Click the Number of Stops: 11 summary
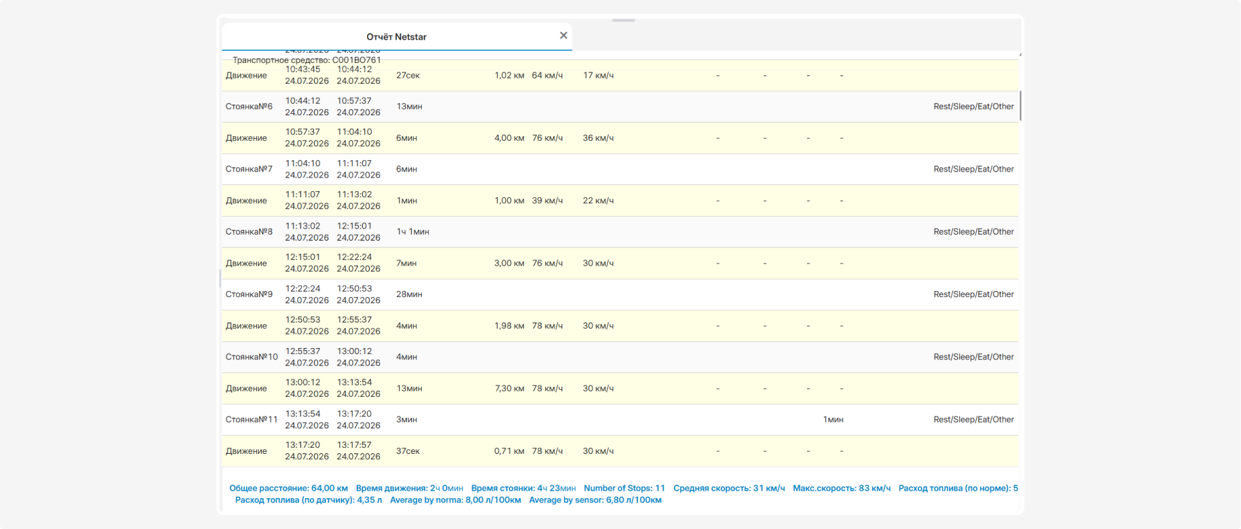1241x529 pixels. (625, 488)
